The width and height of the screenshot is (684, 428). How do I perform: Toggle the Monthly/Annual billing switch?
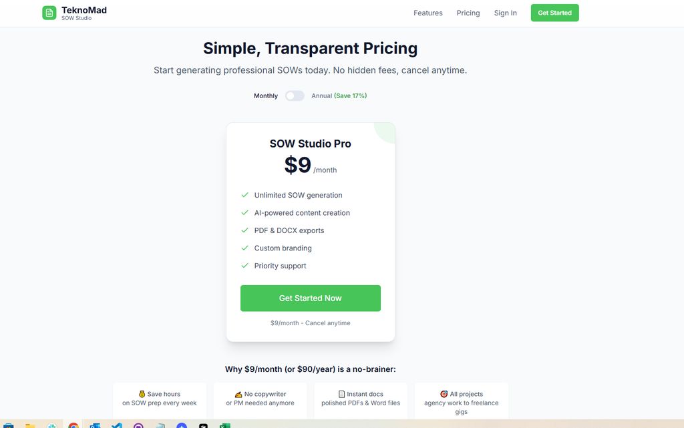(295, 95)
